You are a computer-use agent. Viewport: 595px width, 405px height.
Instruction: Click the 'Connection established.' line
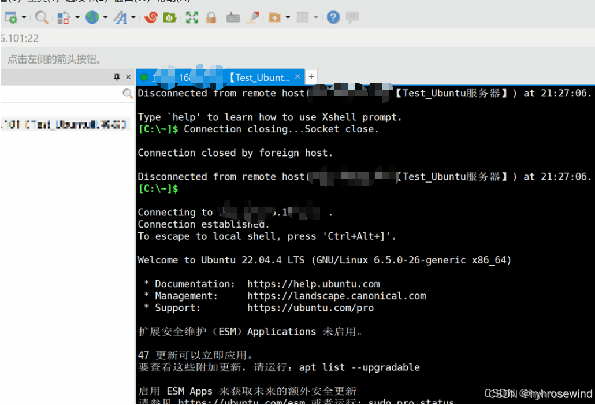203,224
